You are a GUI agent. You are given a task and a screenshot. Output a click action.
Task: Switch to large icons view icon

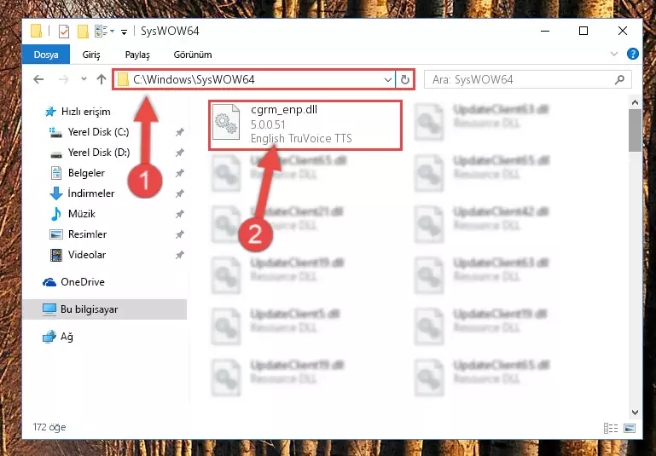[630, 428]
